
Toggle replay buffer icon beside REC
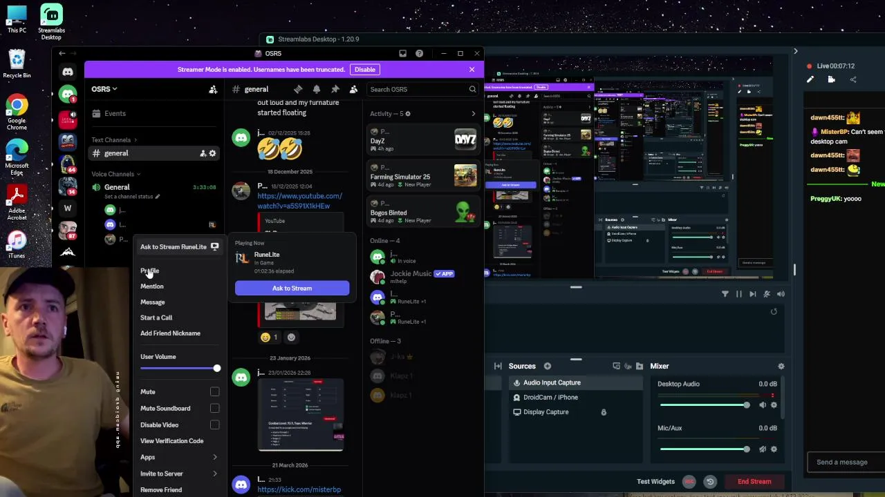(x=710, y=481)
